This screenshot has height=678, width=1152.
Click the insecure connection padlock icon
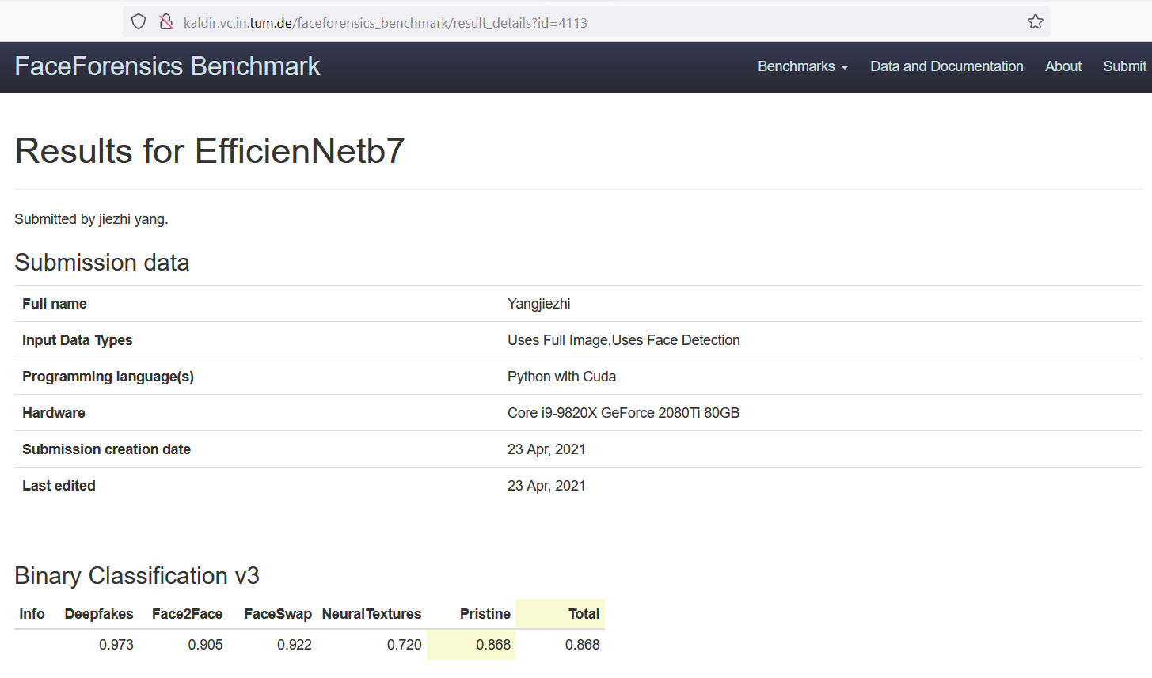[166, 22]
